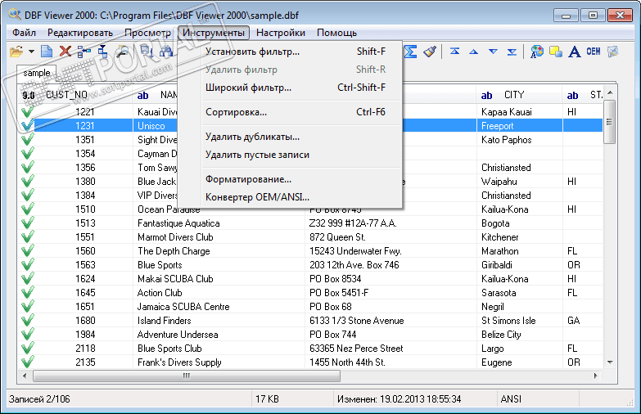Click the CUST_NO column header
Screen dimensions: 641x414
75,95
